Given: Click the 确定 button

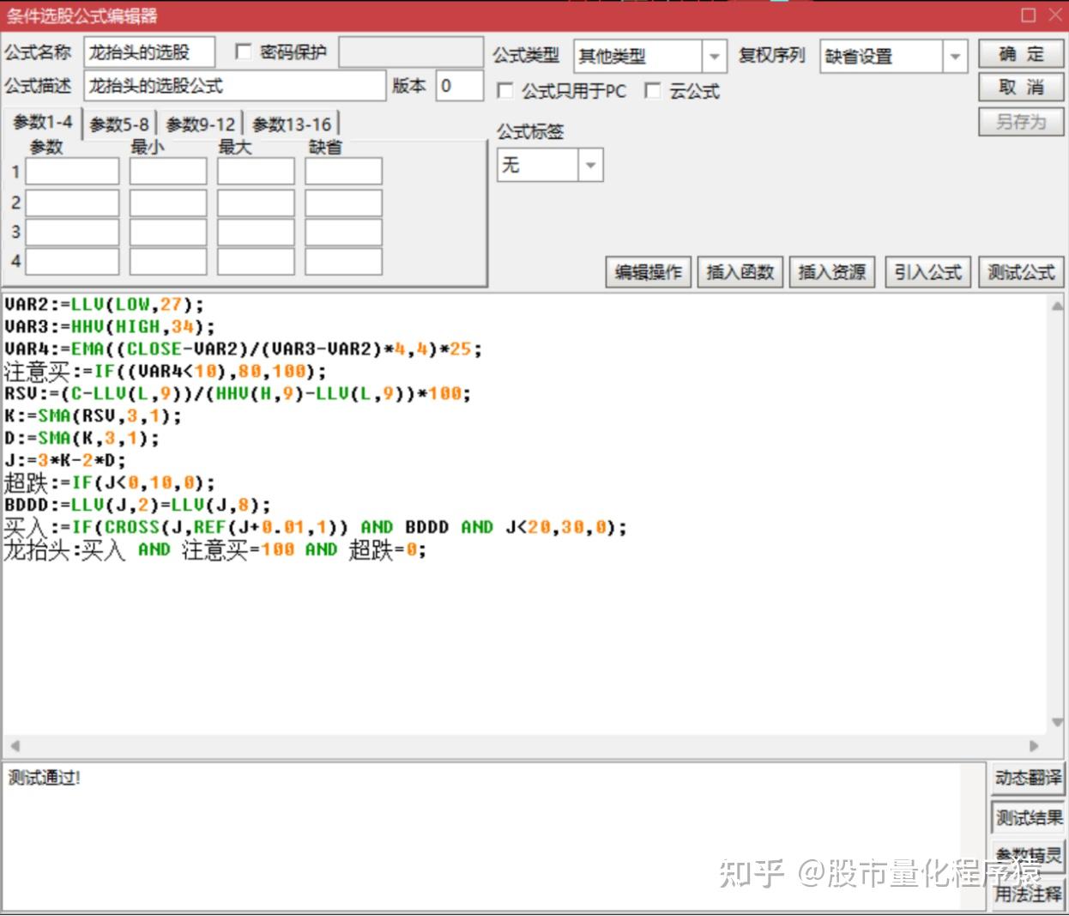Looking at the screenshot, I should pos(1021,54).
